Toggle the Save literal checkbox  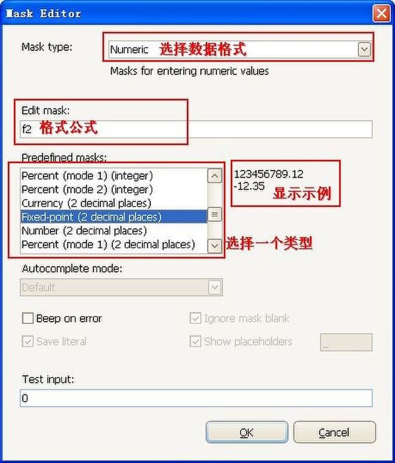28,342
